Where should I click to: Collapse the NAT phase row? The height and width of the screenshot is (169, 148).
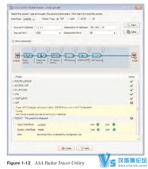13,103
